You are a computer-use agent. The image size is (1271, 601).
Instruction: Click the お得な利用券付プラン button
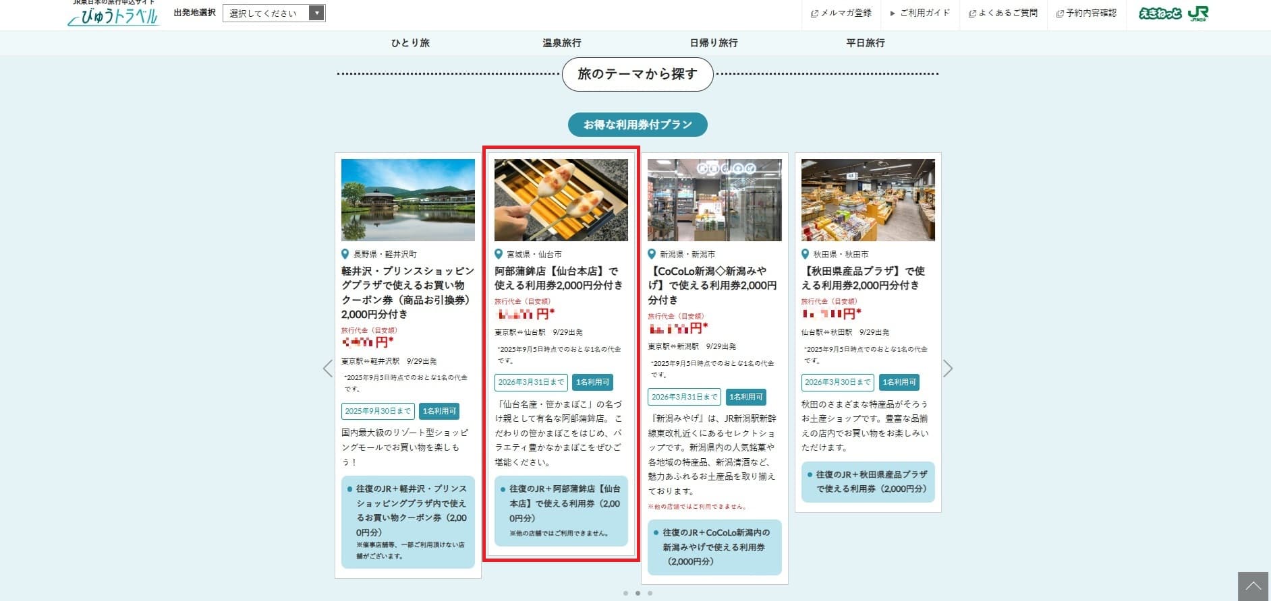pyautogui.click(x=638, y=125)
